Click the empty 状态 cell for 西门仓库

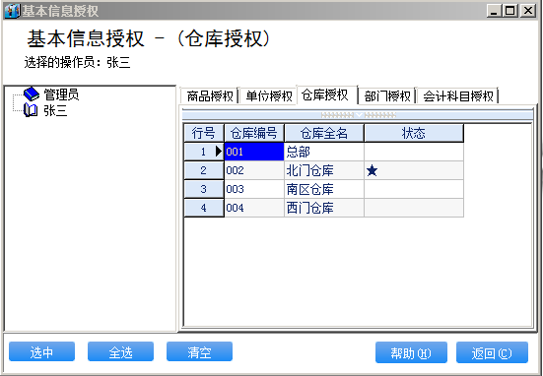point(414,208)
